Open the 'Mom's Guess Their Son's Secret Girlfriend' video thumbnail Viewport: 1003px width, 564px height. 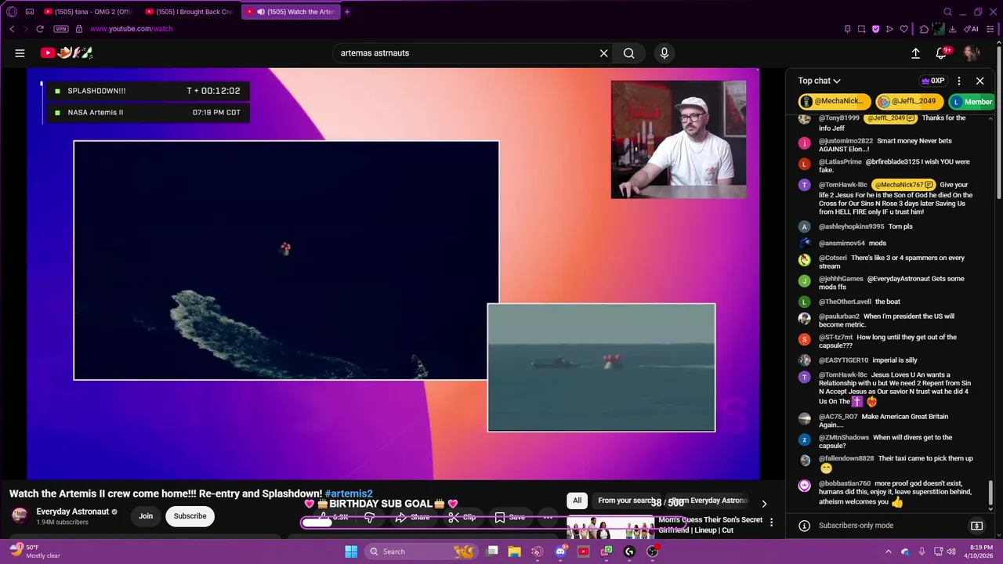tap(610, 528)
